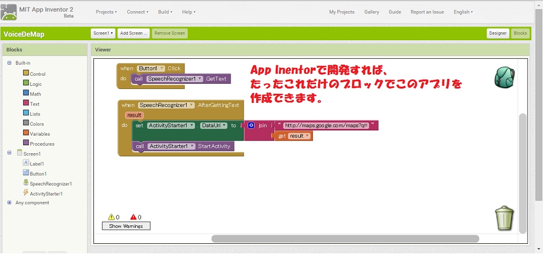The width and height of the screenshot is (543, 265).
Task: Open the Help menu
Action: (189, 12)
